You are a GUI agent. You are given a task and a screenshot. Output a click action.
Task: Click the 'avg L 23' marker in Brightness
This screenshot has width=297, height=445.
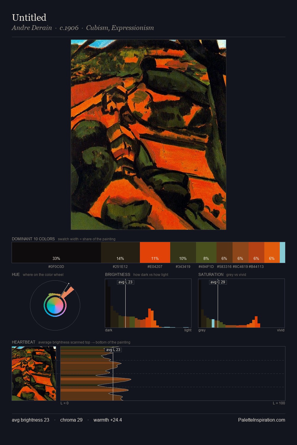click(125, 282)
